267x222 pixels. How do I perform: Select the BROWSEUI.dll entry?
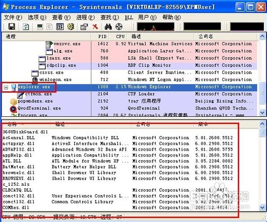coord(19,178)
